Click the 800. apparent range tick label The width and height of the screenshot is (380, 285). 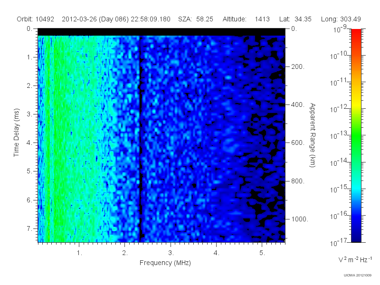pos(298,181)
